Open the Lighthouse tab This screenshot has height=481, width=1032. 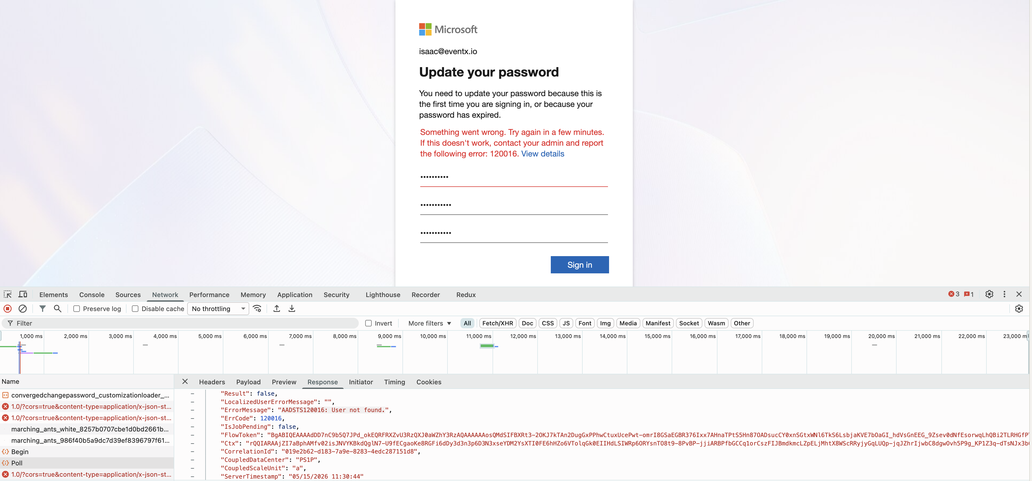coord(382,295)
